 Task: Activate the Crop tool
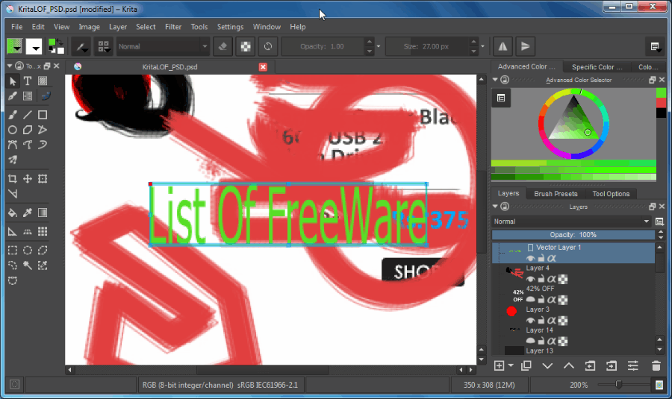[x=13, y=178]
